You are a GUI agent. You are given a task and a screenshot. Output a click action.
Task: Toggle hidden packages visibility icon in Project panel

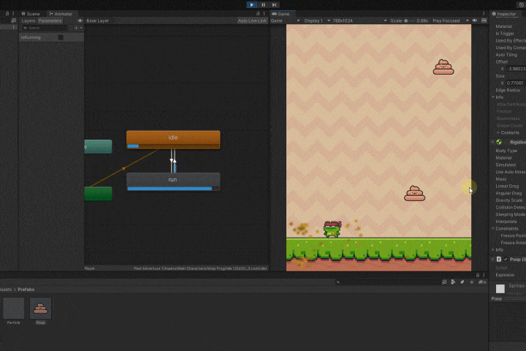tap(482, 282)
